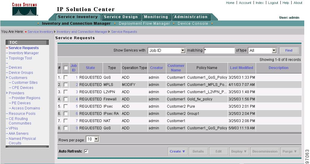This screenshot has width=310, height=164.
Task: Open Access Domains in the TOC
Action: coord(26,108)
